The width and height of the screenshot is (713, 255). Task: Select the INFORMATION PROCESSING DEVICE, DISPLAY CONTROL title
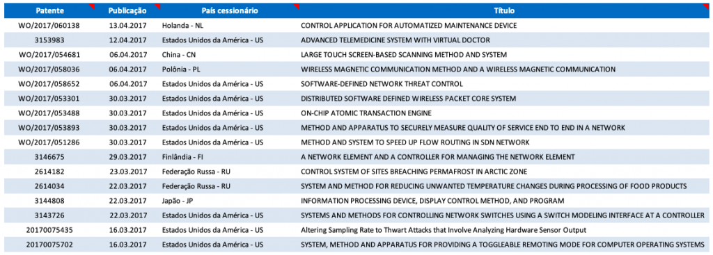coord(432,201)
